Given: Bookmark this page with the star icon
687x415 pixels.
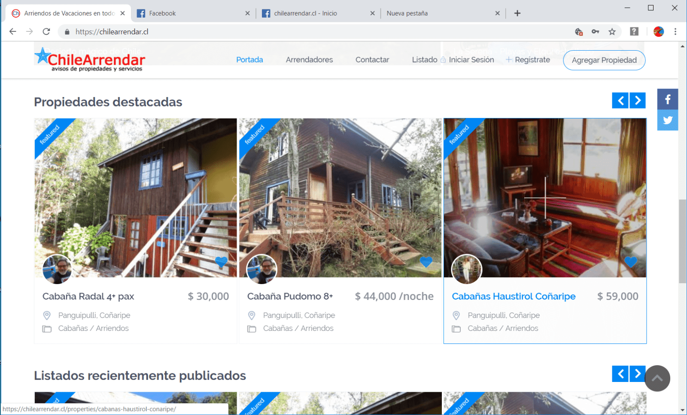Looking at the screenshot, I should pyautogui.click(x=612, y=32).
